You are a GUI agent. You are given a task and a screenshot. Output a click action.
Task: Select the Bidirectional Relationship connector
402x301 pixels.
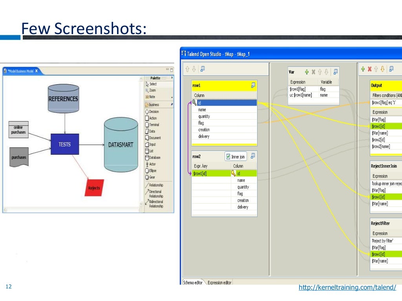tap(154, 204)
